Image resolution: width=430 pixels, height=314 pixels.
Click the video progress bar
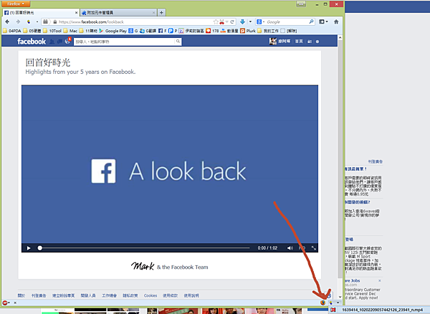click(144, 248)
